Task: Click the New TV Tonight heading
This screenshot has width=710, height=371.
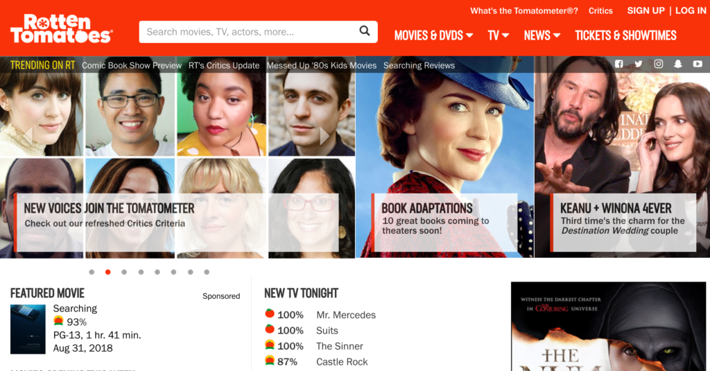Action: coord(301,293)
